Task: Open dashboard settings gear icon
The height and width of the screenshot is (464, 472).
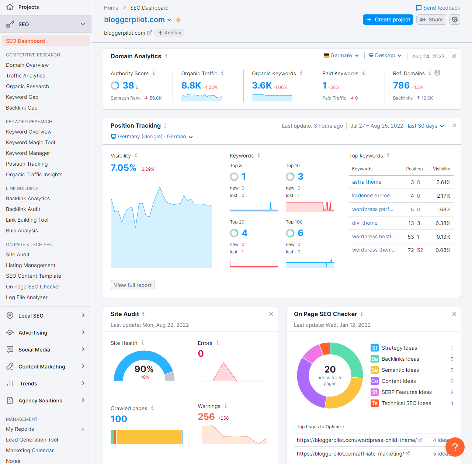Action: (x=455, y=20)
